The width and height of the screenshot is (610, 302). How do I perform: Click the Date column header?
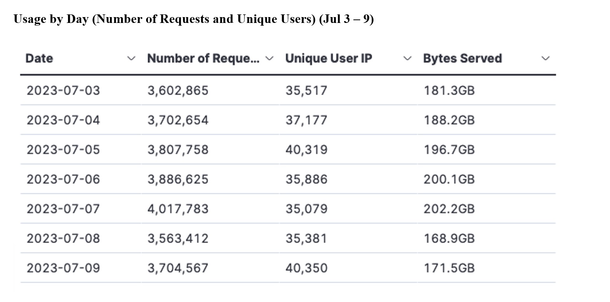click(x=39, y=58)
